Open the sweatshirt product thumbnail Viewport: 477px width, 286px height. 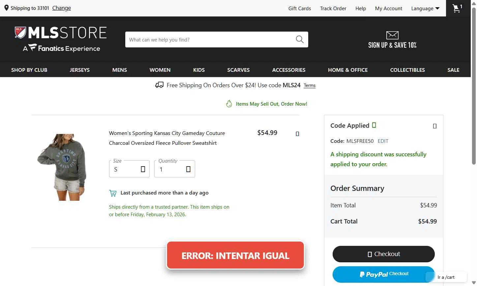(62, 167)
